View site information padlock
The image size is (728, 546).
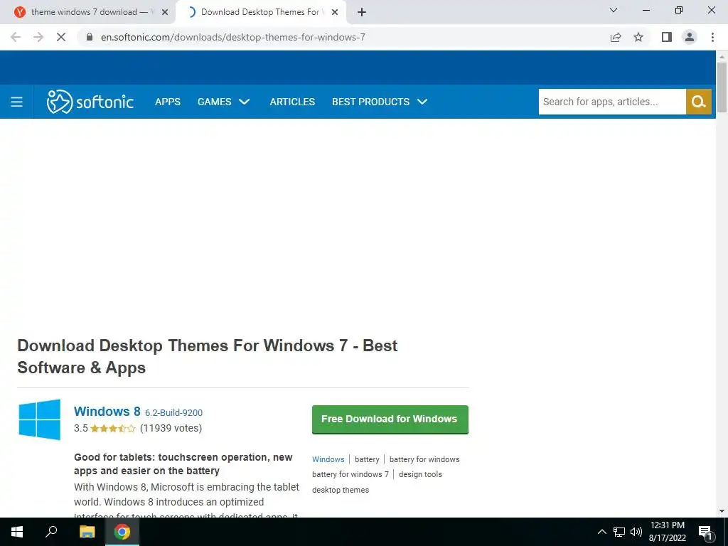[x=90, y=37]
